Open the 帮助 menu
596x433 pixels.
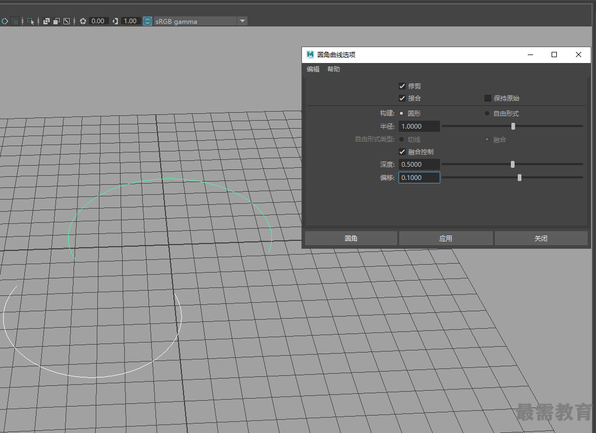[x=334, y=69]
